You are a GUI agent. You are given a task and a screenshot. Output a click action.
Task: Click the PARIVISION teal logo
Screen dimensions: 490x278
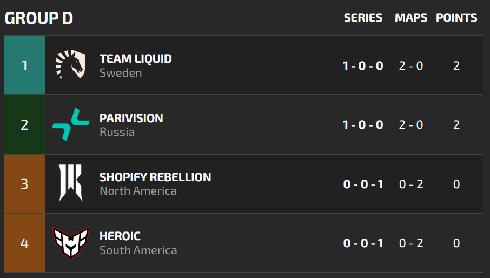(x=70, y=125)
